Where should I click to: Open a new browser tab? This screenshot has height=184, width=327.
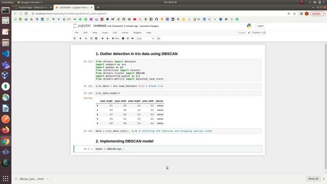[98, 8]
